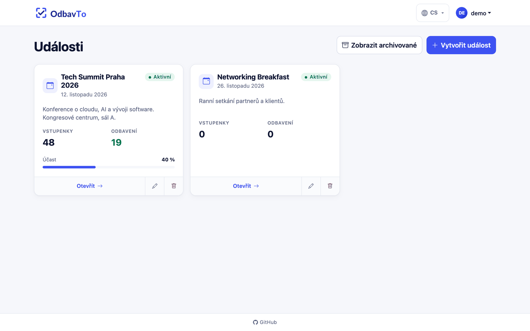
Task: Create a new event with Vytvořit událost
Action: 461,45
